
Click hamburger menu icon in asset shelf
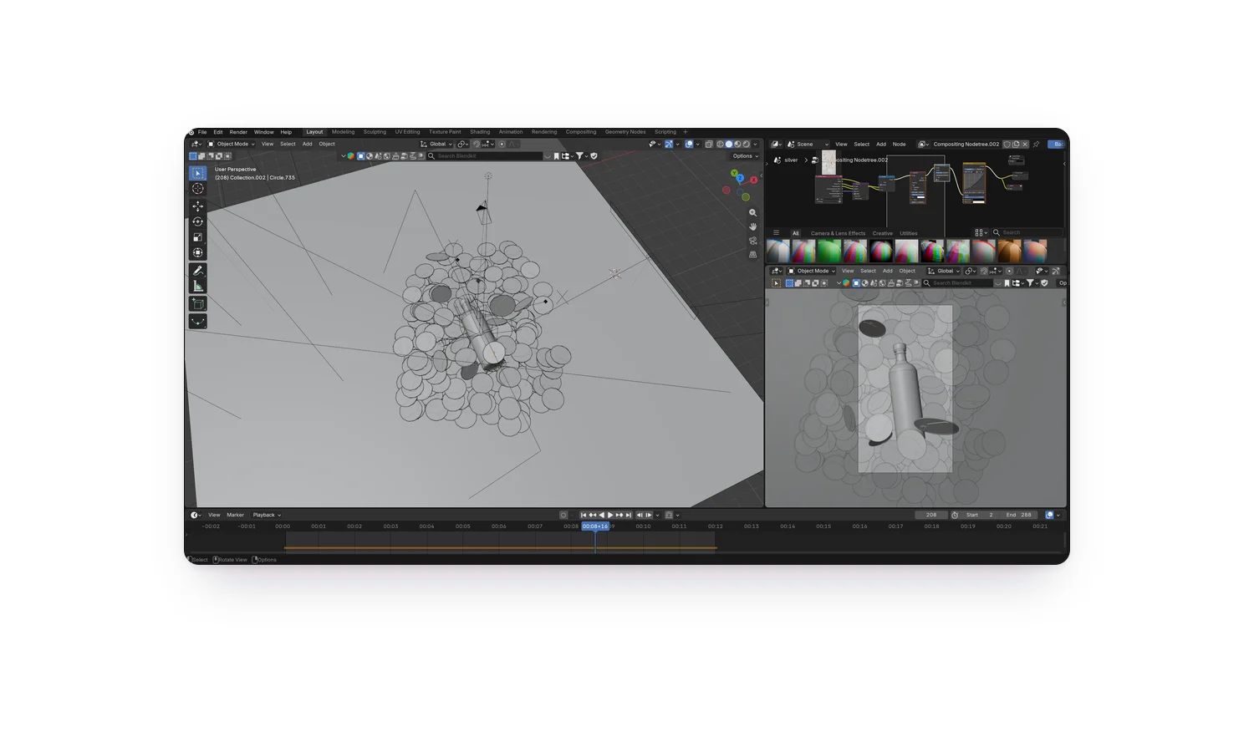776,233
